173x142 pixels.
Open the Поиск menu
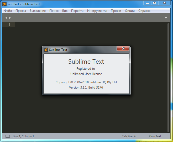[54, 11]
